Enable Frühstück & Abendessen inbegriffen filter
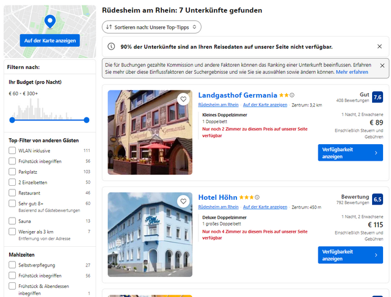Image resolution: width=391 pixels, height=297 pixels. click(12, 286)
